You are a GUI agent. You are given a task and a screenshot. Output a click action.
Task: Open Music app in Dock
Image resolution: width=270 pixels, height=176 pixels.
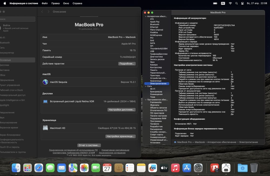[x=175, y=168]
